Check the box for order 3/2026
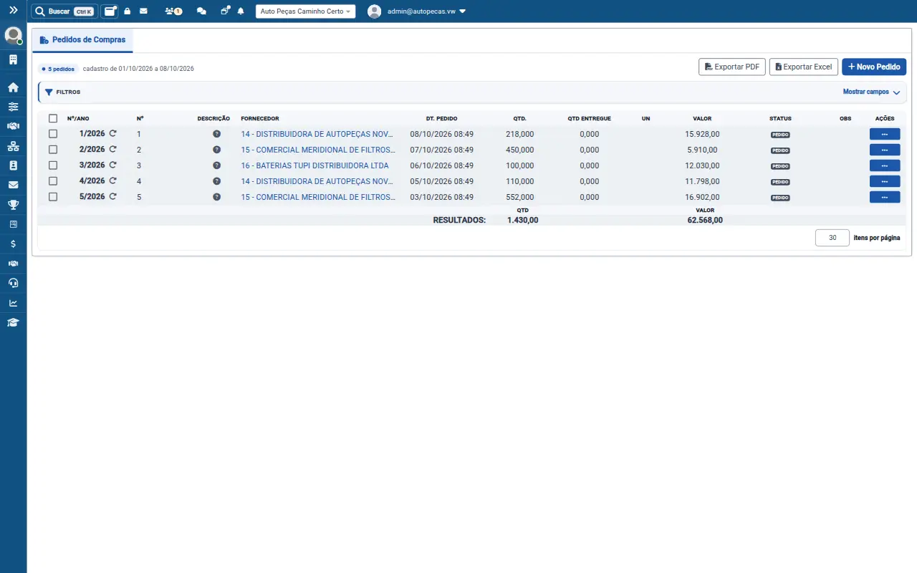917x573 pixels. [53, 165]
